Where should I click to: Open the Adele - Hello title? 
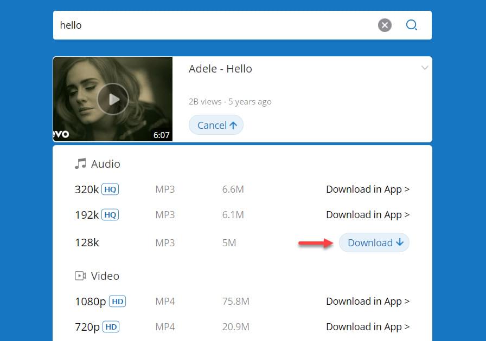(x=220, y=69)
